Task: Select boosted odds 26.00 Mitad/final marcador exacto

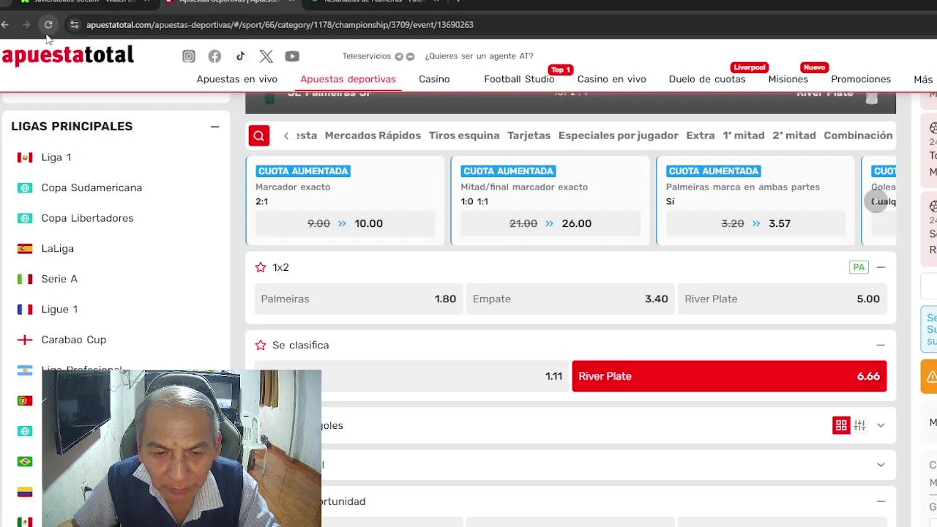Action: pyautogui.click(x=550, y=223)
